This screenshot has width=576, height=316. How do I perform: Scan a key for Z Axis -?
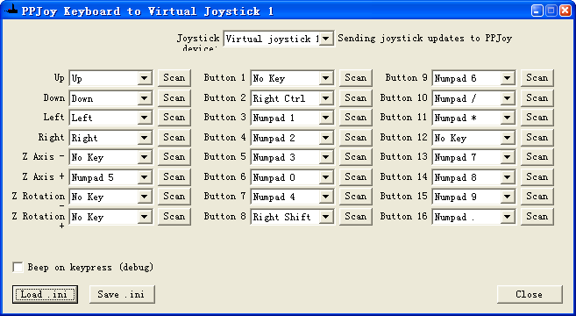[x=174, y=157]
